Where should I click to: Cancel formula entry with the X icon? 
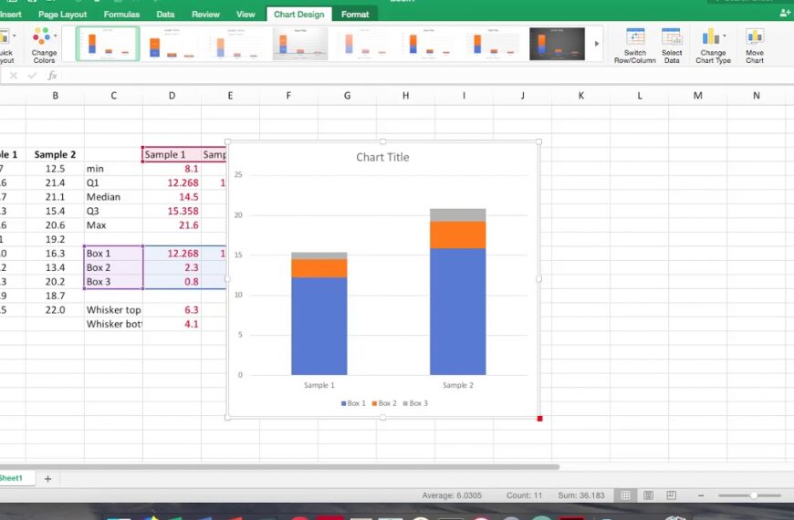[14, 76]
